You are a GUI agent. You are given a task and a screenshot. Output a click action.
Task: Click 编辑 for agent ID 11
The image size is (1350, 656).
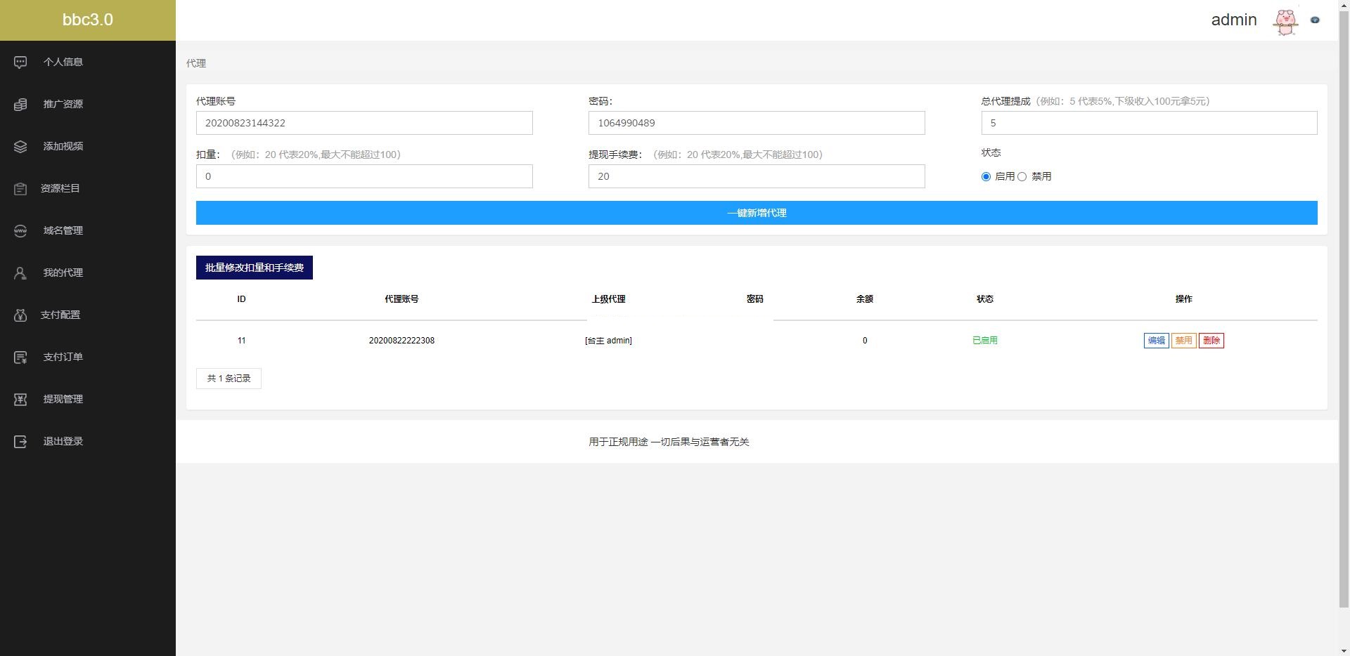1156,341
